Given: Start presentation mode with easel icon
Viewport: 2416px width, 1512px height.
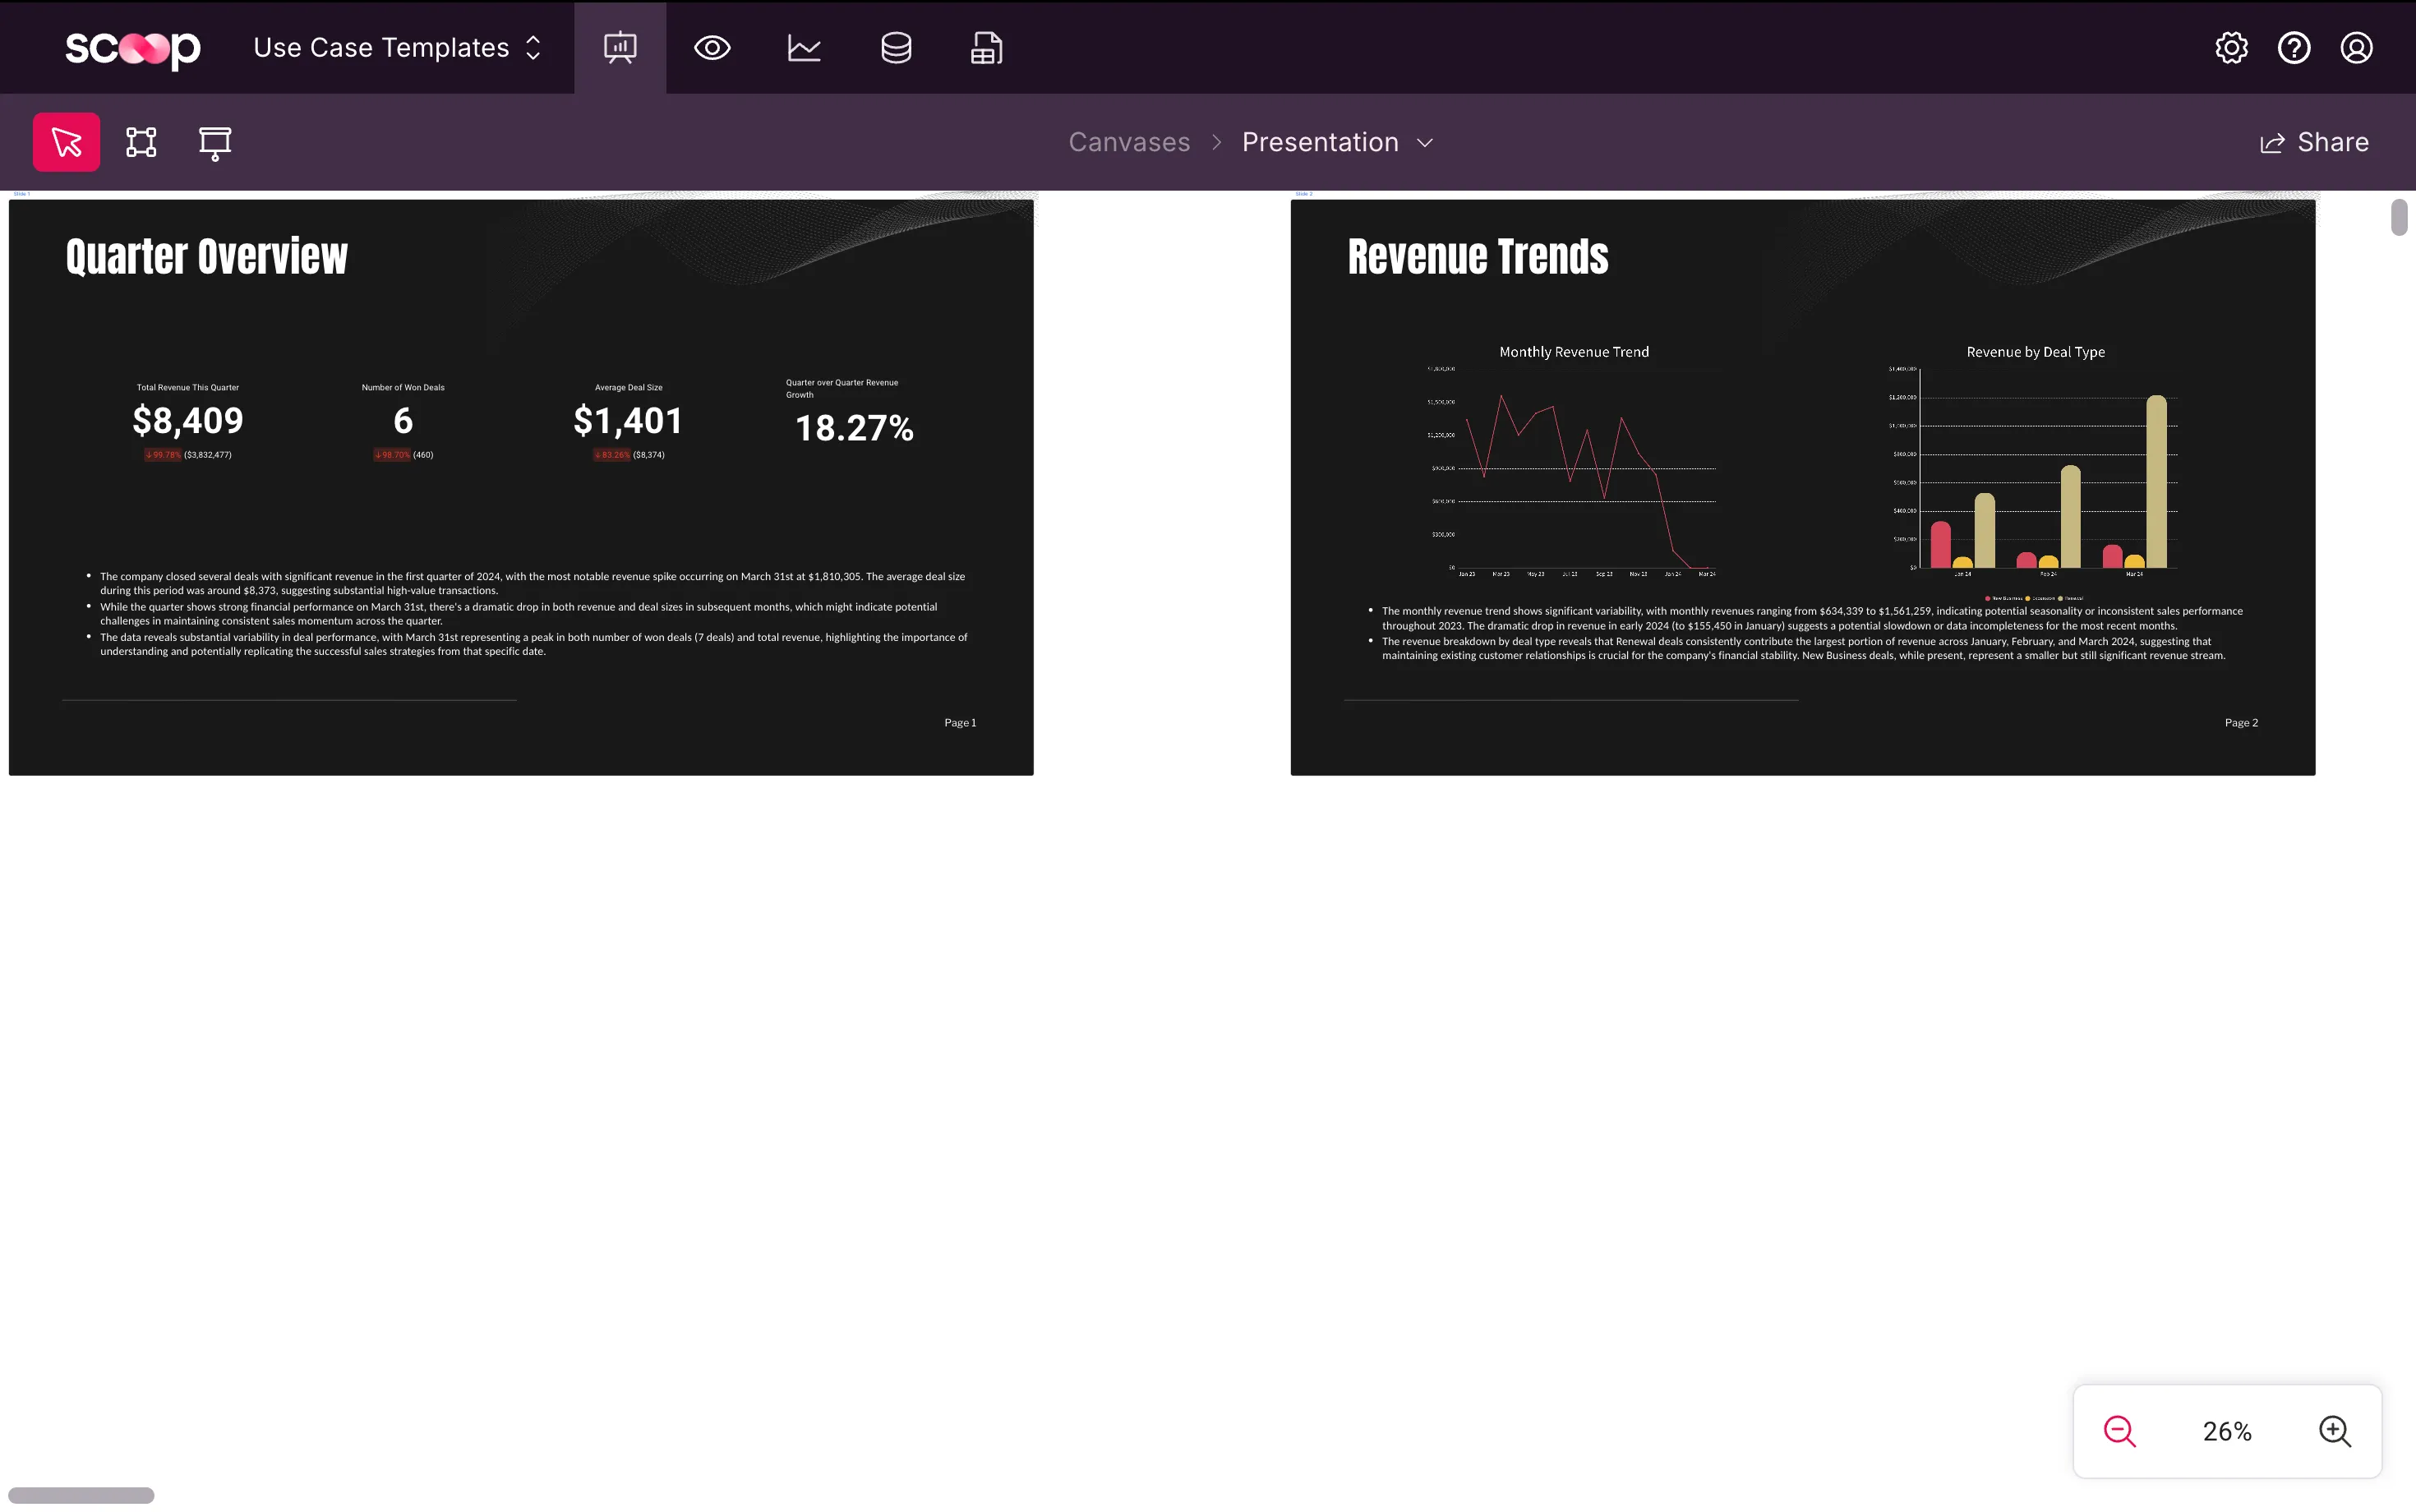Looking at the screenshot, I should pos(215,142).
